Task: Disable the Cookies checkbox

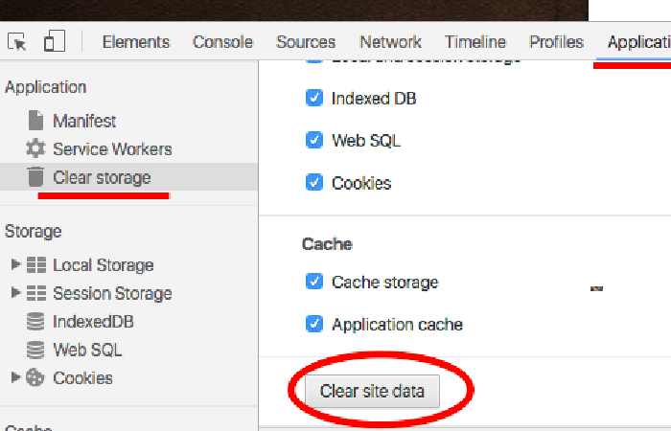Action: [314, 182]
